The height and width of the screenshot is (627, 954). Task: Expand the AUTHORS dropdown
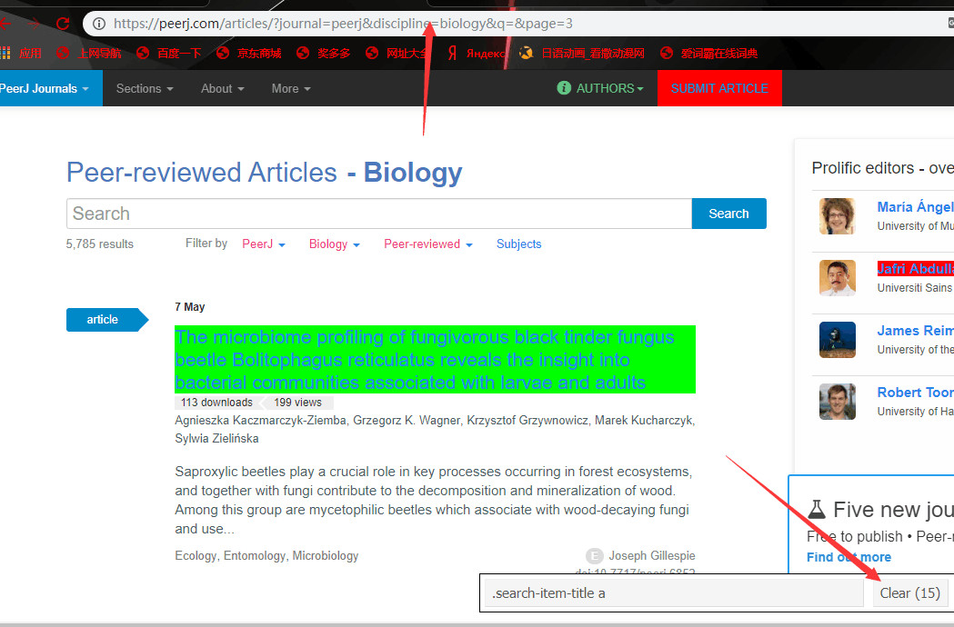(x=609, y=88)
